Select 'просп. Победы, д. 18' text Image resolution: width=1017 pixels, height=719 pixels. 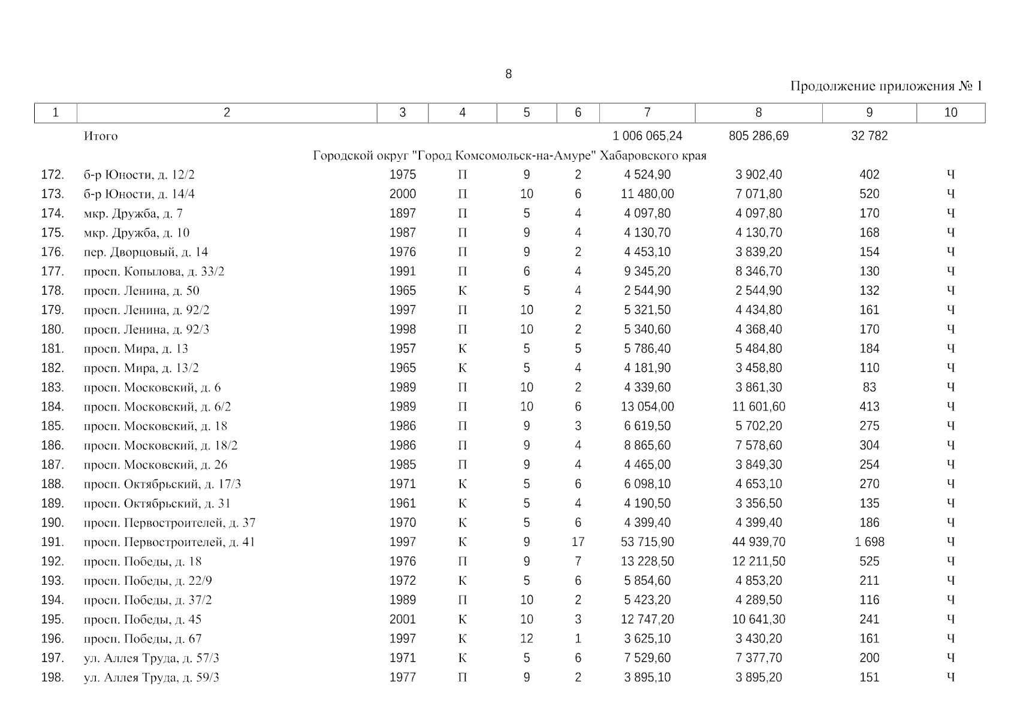point(143,561)
